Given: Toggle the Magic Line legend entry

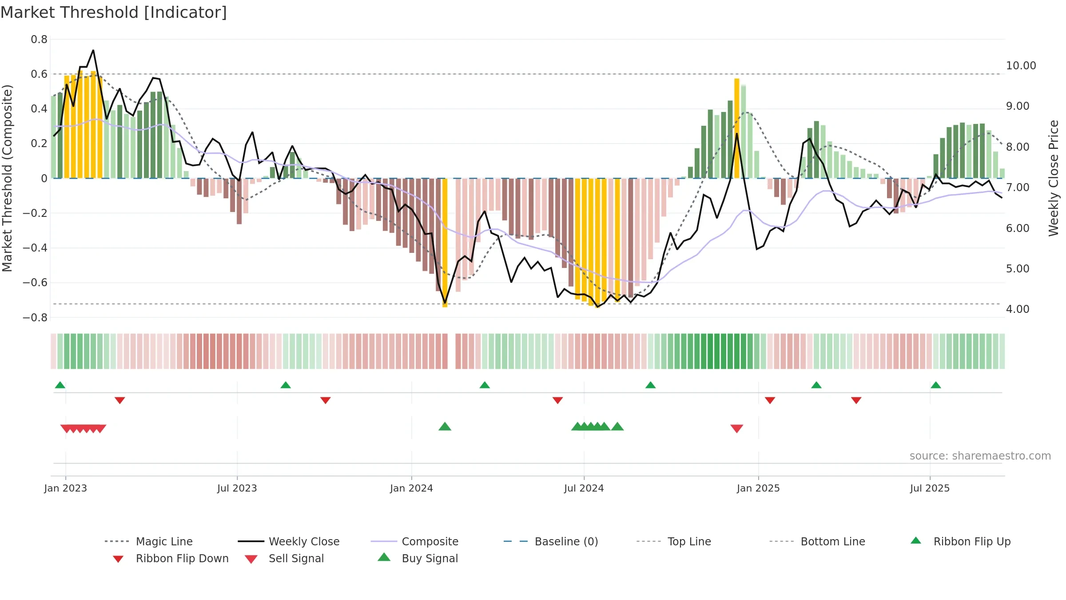Looking at the screenshot, I should [x=148, y=541].
